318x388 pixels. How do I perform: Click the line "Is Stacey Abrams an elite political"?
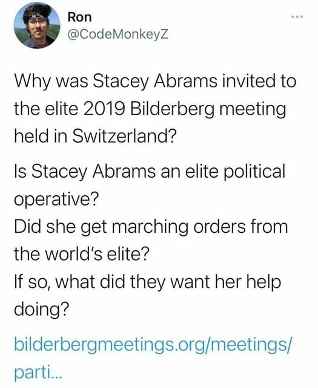coord(150,172)
